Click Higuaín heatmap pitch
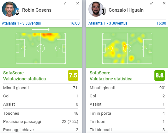 point(127,48)
